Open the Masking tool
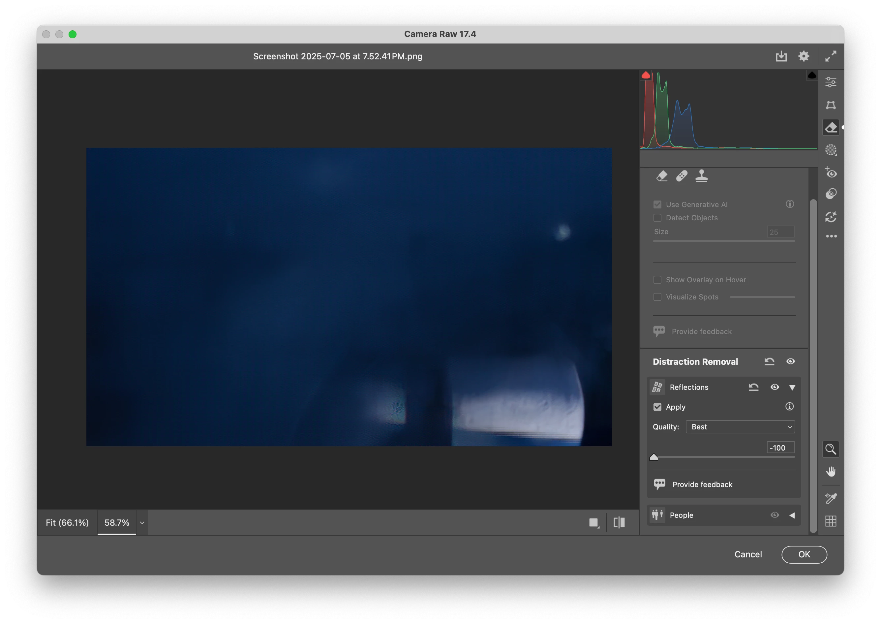Screen dimensions: 881x624 [831, 150]
